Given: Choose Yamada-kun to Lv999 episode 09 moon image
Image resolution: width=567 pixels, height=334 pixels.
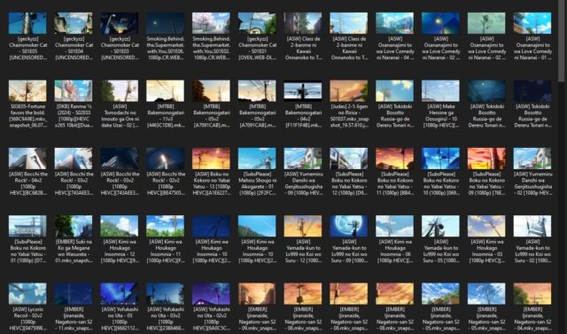Looking at the screenshot, I should click(348, 226).
